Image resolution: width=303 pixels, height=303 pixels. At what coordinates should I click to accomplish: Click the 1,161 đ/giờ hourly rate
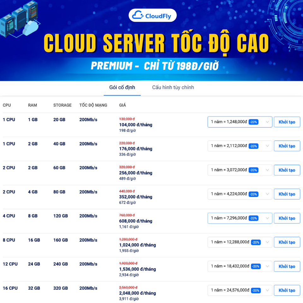pyautogui.click(x=129, y=227)
